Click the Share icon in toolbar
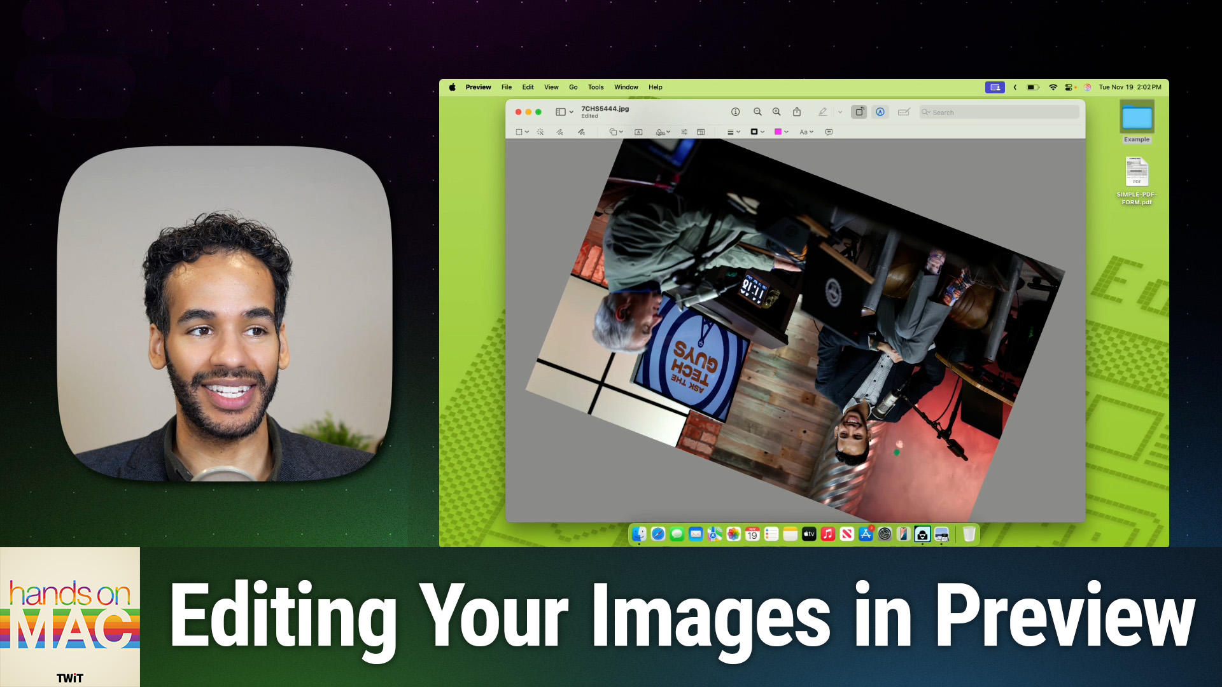The image size is (1222, 687). [797, 112]
